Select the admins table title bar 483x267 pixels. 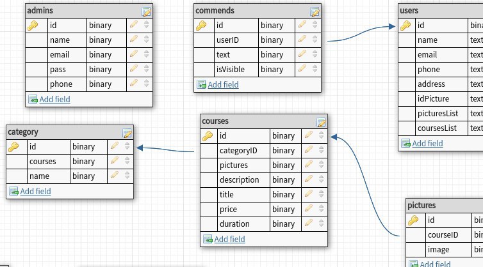click(x=89, y=11)
